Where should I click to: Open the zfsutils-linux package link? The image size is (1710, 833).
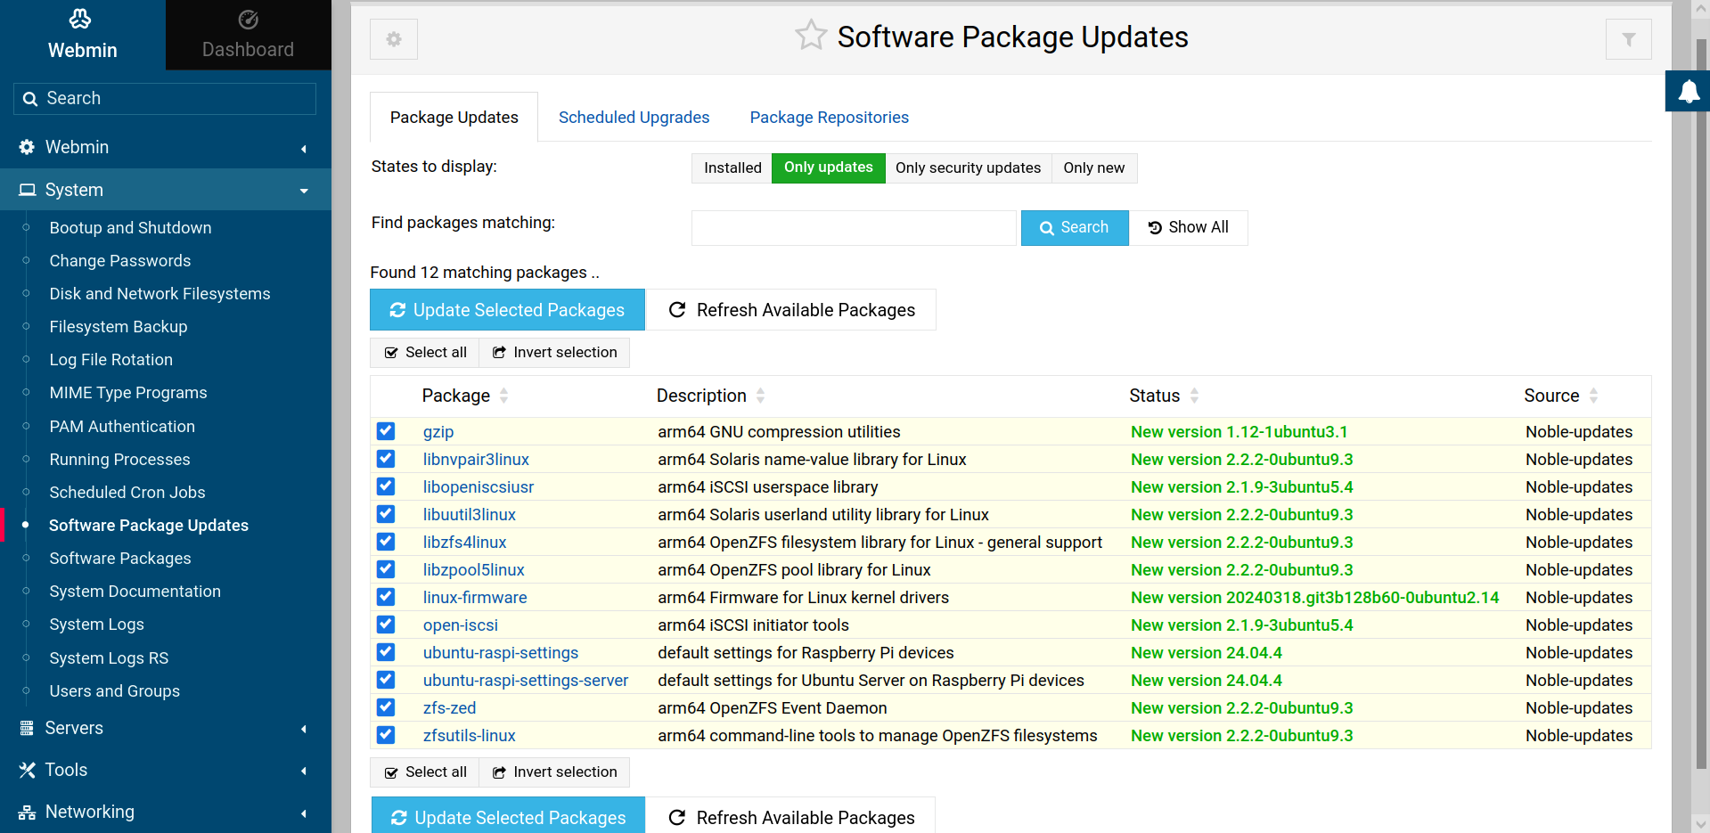[470, 736]
